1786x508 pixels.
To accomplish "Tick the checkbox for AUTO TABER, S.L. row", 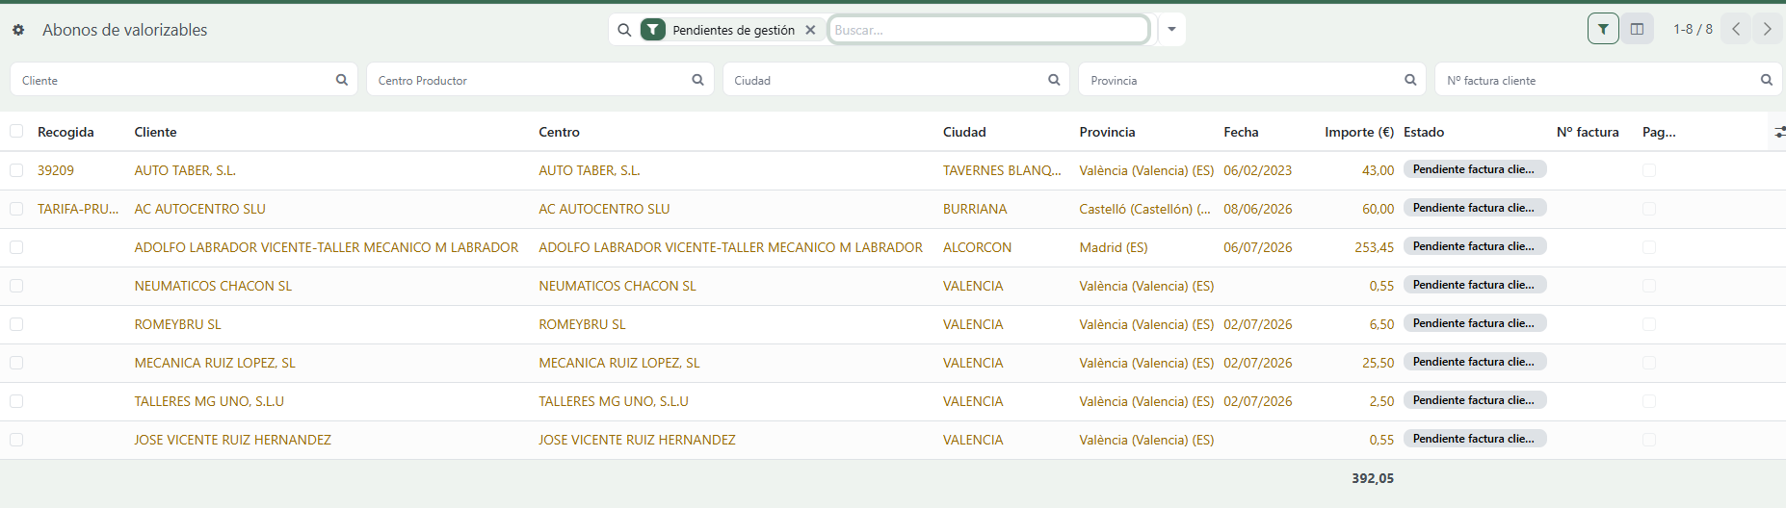I will tap(16, 170).
